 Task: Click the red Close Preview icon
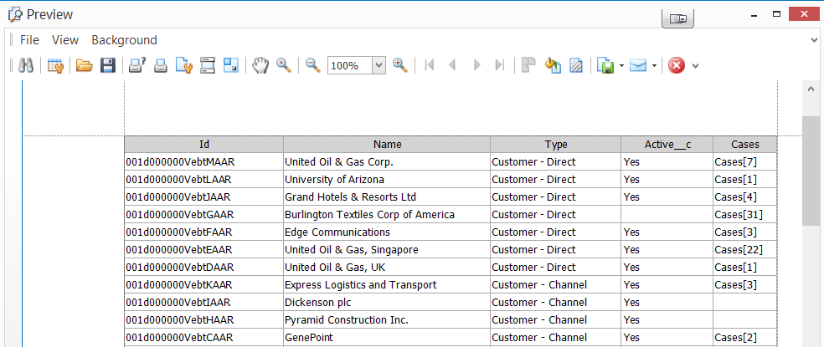[677, 65]
